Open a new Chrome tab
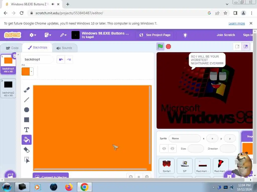257x192 pixels. click(68, 4)
